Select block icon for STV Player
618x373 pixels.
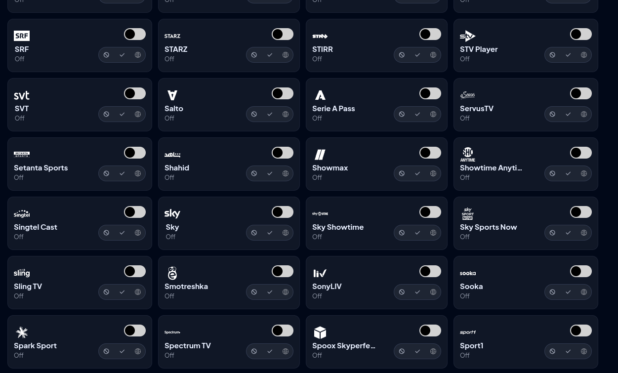point(552,55)
